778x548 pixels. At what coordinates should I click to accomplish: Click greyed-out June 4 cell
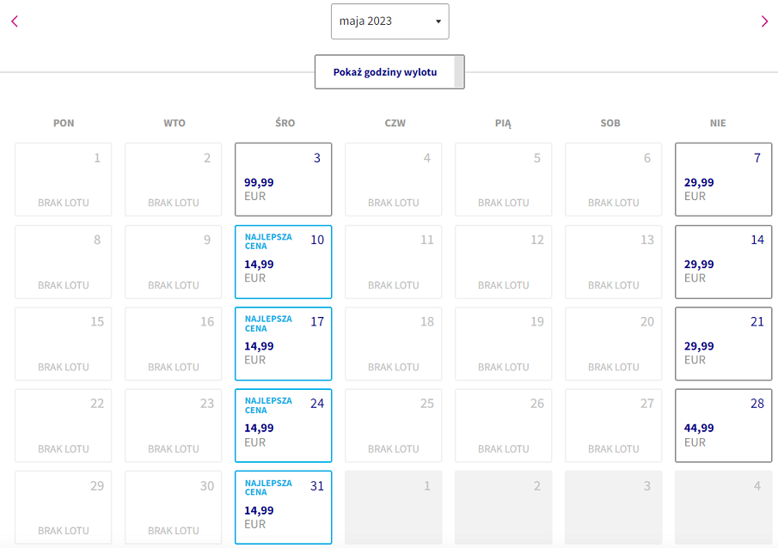tap(724, 508)
